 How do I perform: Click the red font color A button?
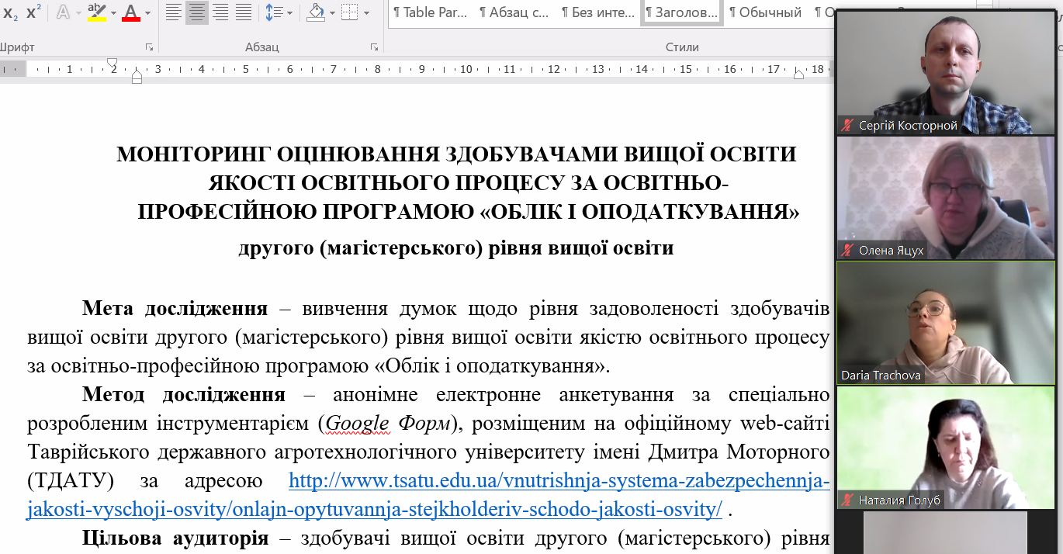tap(130, 12)
